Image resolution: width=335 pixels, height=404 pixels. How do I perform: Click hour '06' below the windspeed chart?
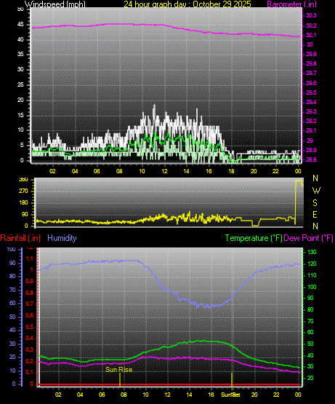pos(97,171)
